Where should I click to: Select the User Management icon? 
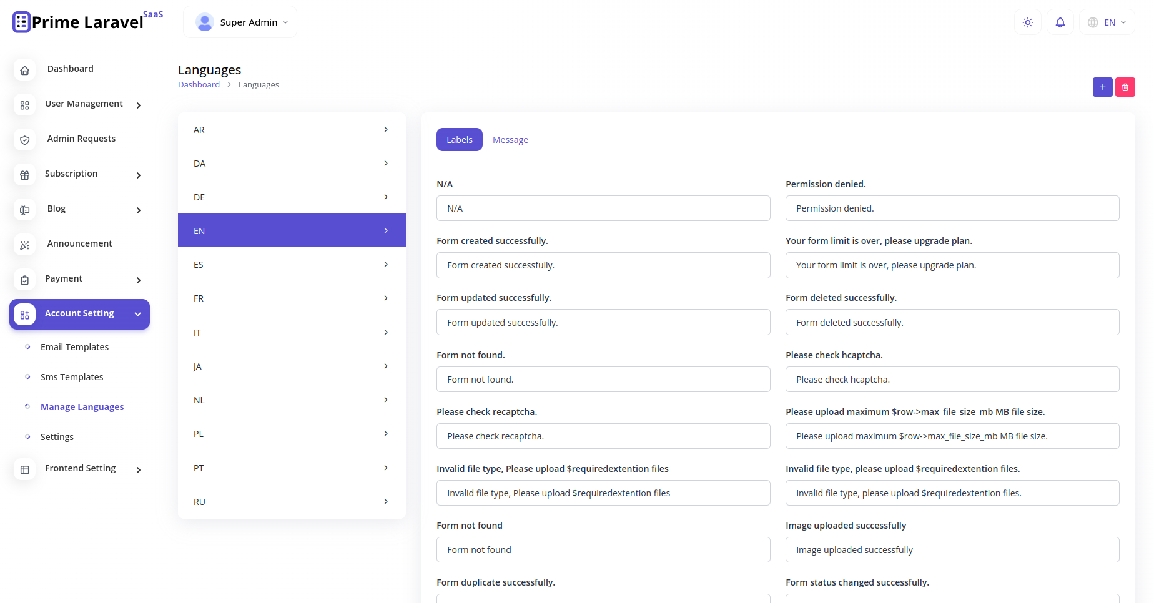click(x=24, y=105)
